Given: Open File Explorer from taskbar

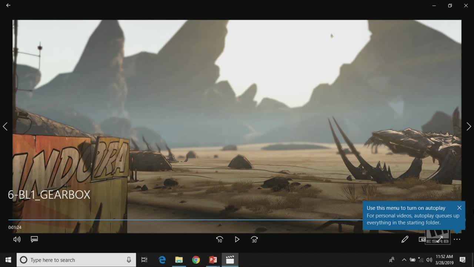Looking at the screenshot, I should click(x=179, y=260).
